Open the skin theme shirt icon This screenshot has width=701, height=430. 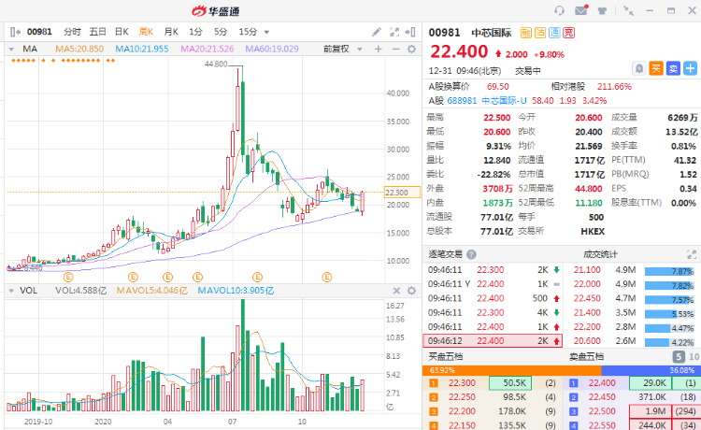tap(602, 10)
